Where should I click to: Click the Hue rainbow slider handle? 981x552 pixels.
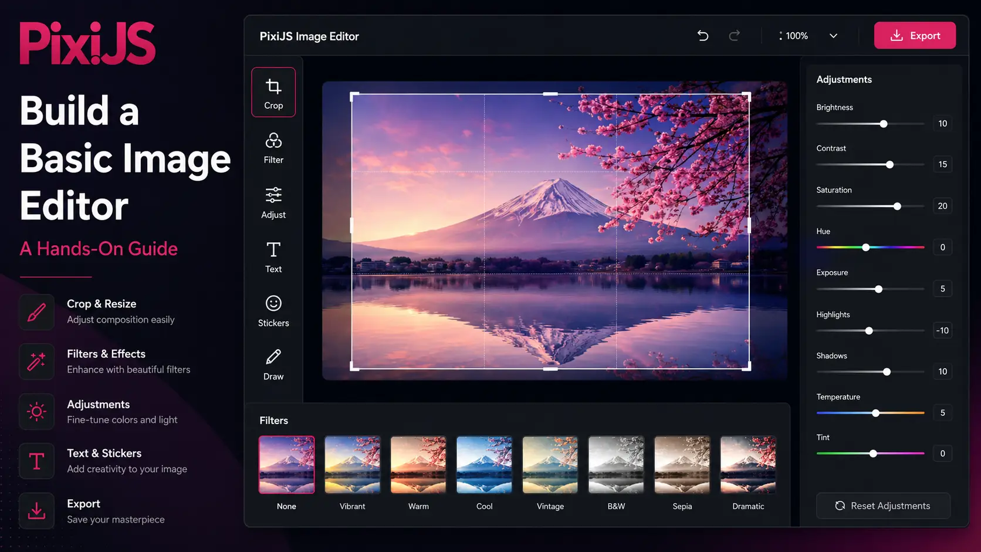click(866, 248)
